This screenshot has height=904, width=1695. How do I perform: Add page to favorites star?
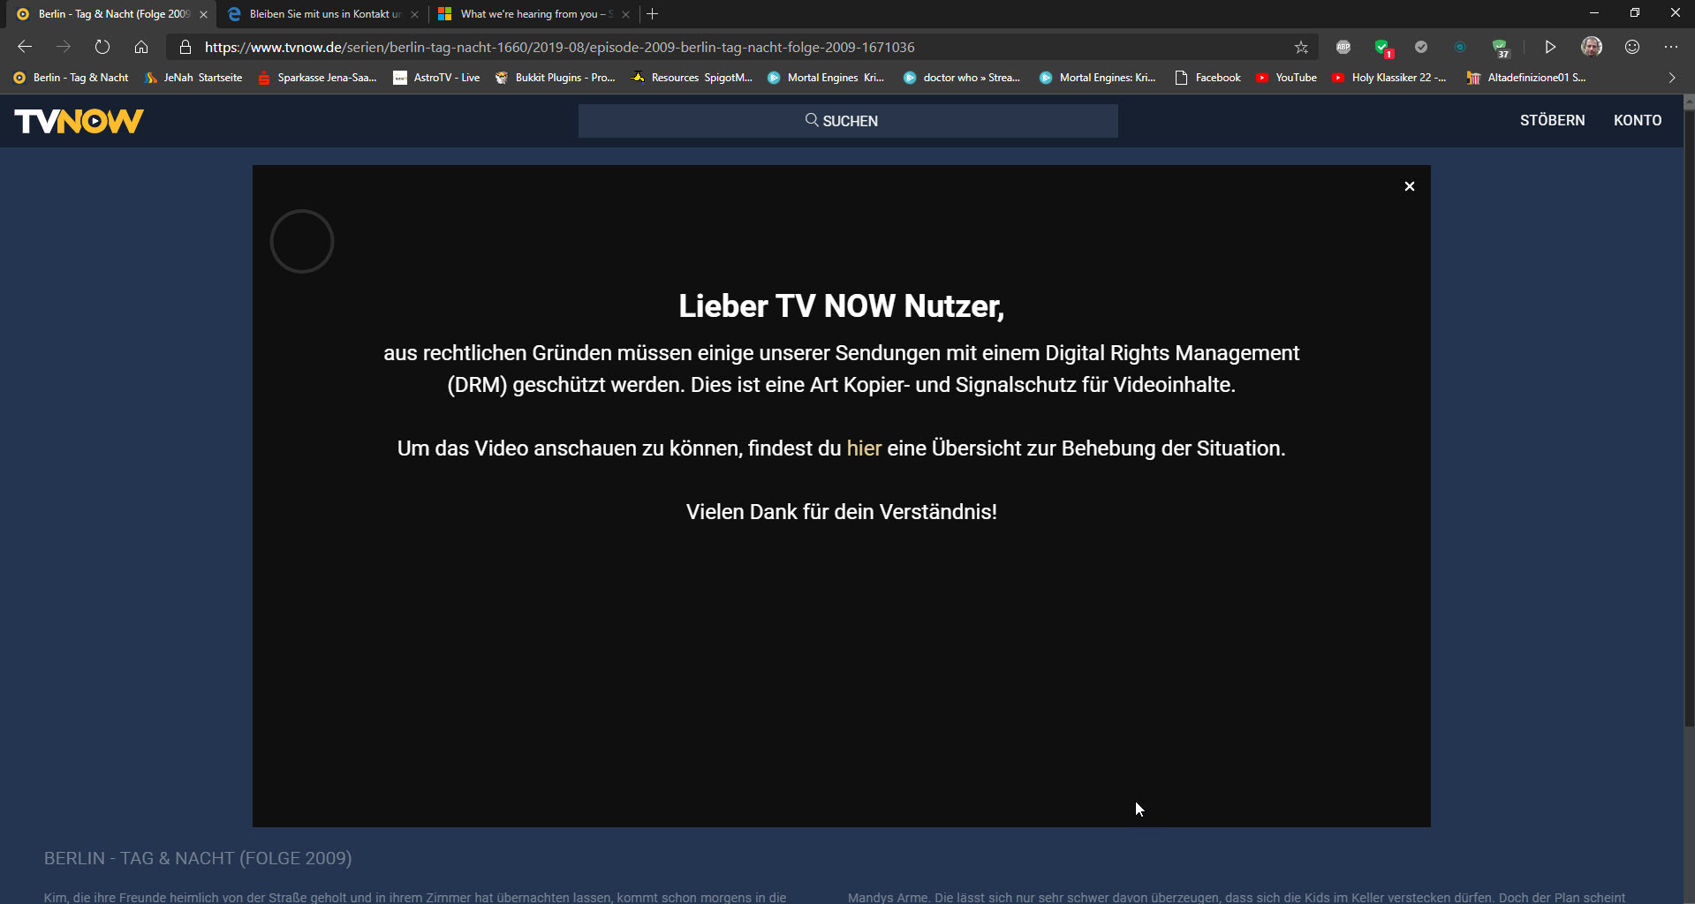coord(1301,47)
